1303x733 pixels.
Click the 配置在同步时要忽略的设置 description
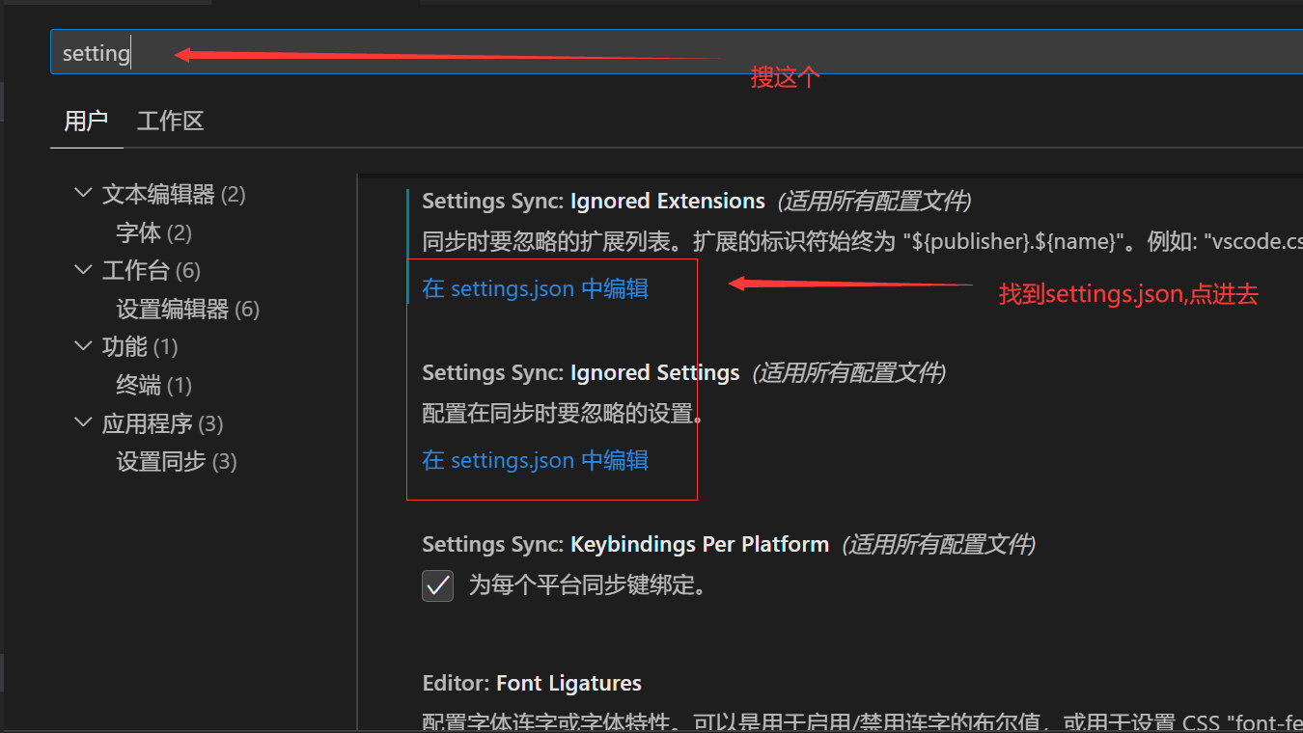click(x=564, y=414)
